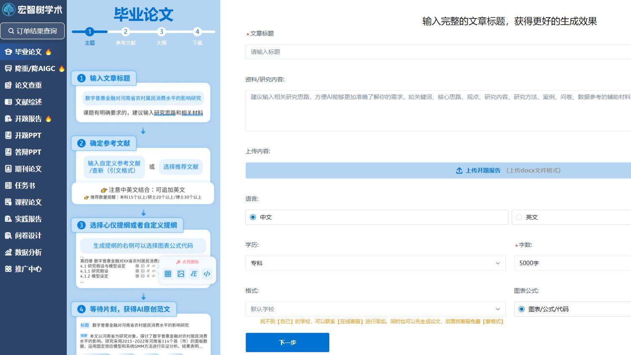Click the 下一步 button
Screen dimensions: 631x355
point(287,342)
